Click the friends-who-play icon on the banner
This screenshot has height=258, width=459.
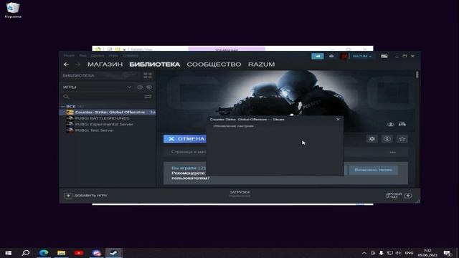390,124
